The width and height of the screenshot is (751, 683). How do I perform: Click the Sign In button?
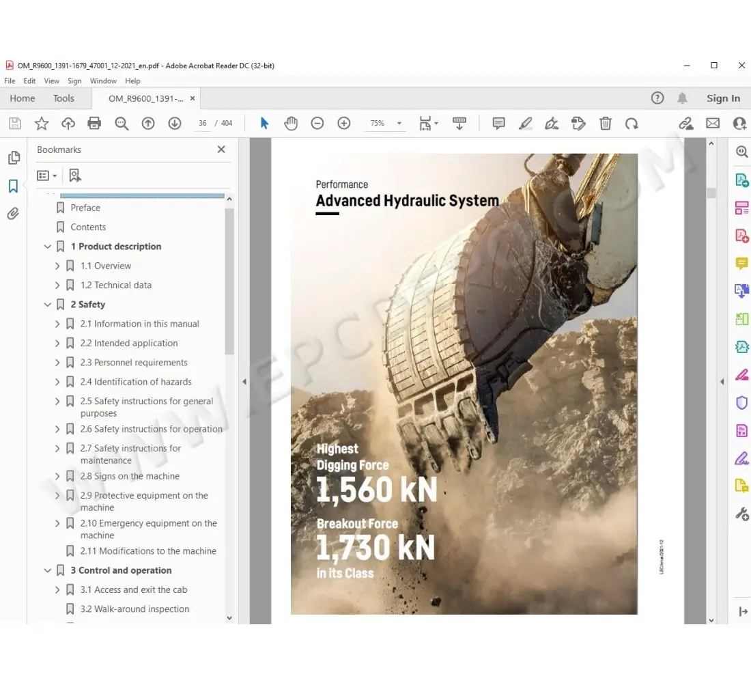click(x=723, y=98)
